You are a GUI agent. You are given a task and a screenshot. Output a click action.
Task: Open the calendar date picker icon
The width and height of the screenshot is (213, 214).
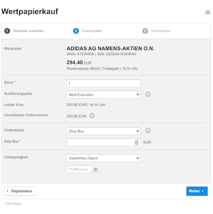tap(95, 169)
